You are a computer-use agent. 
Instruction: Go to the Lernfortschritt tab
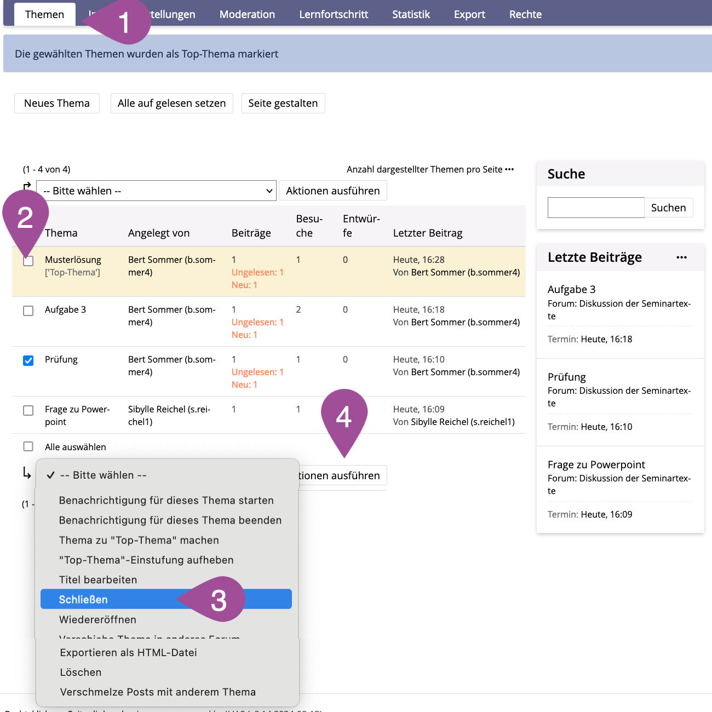(334, 14)
